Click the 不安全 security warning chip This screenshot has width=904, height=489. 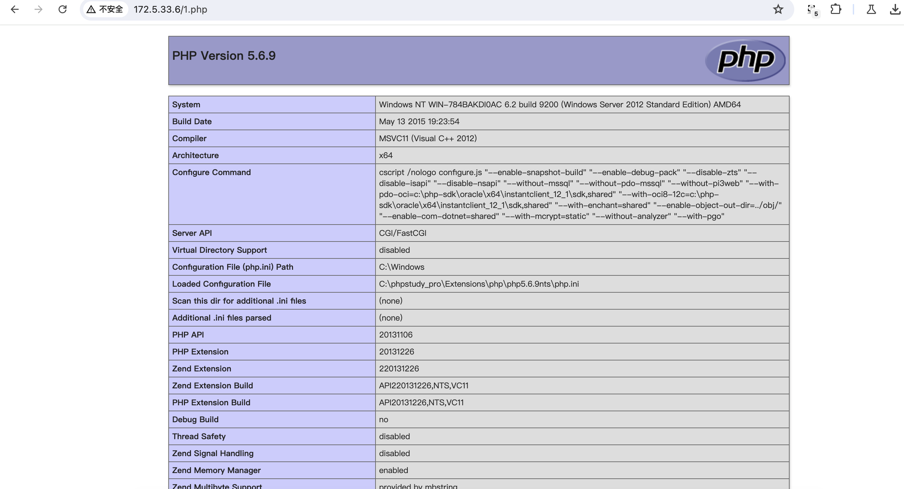pos(105,9)
